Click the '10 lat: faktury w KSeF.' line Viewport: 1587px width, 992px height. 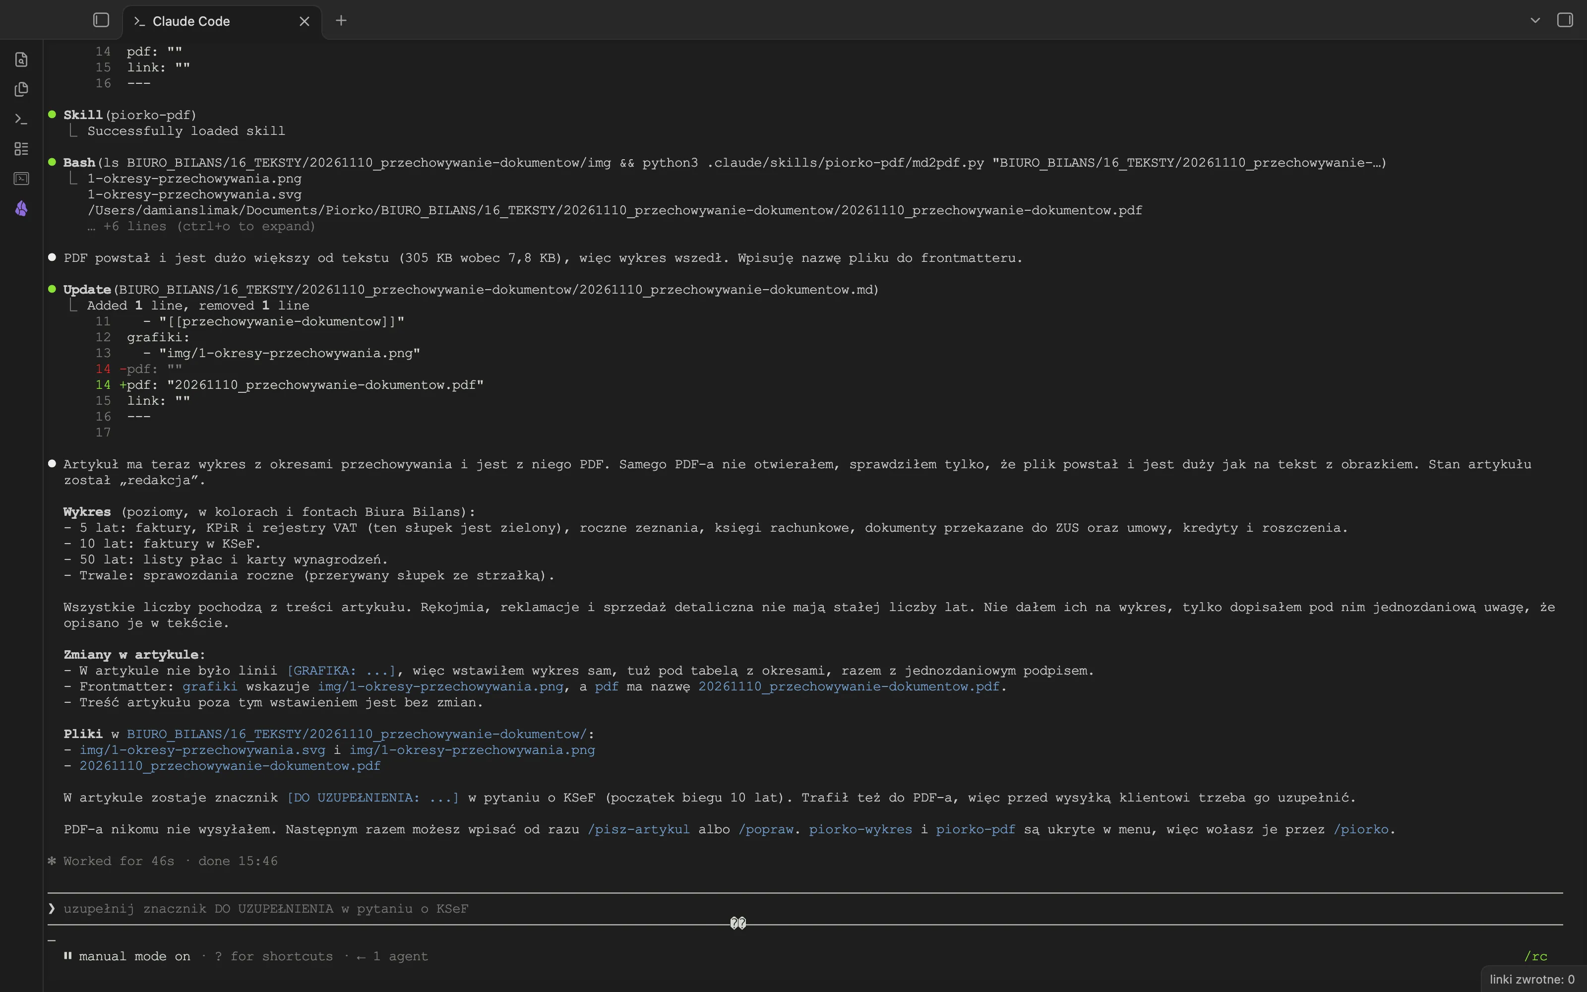[x=163, y=544]
